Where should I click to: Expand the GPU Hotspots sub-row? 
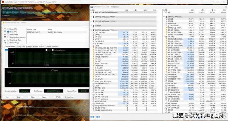(166, 26)
